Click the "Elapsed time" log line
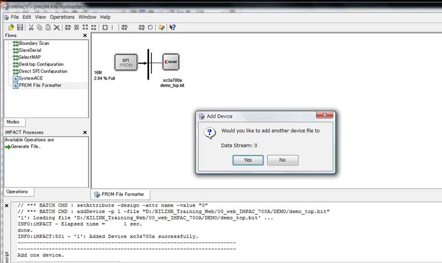Image resolution: width=442 pixels, height=263 pixels. pos(80,224)
